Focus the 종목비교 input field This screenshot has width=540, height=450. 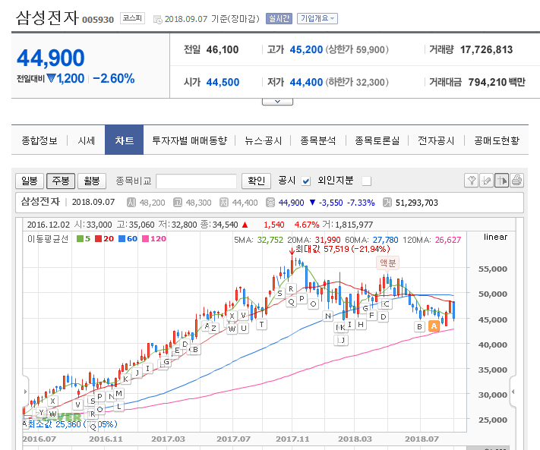(196, 181)
